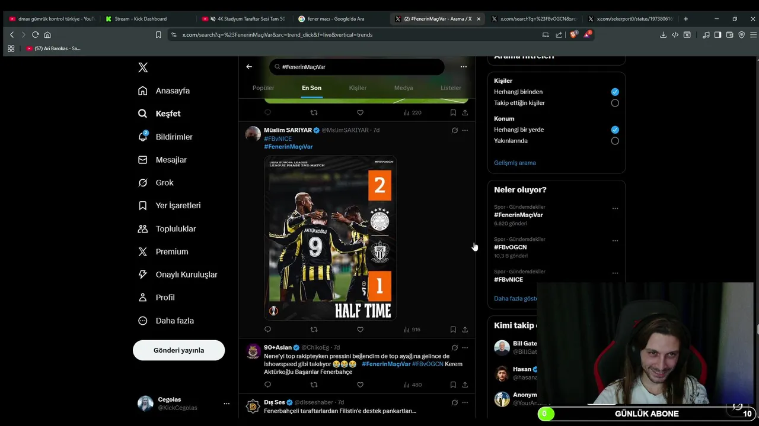Click the browser address bar URL

tap(277, 35)
